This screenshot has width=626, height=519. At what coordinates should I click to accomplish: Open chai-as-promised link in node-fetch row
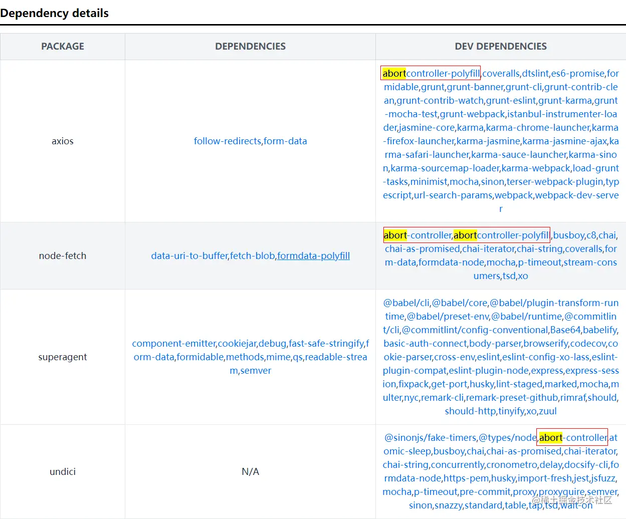tap(423, 248)
